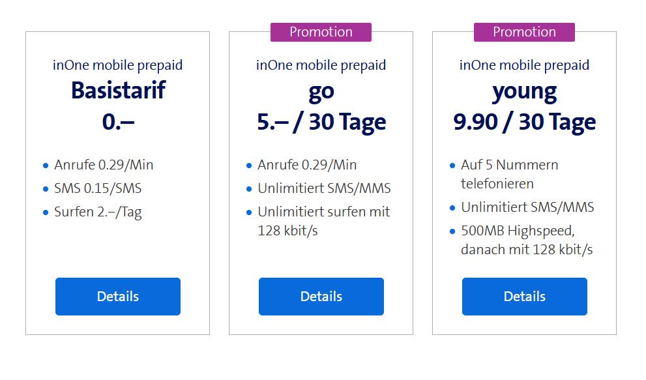Select the young plan title
Viewport: 646px width, 380px height.
pyautogui.click(x=525, y=93)
